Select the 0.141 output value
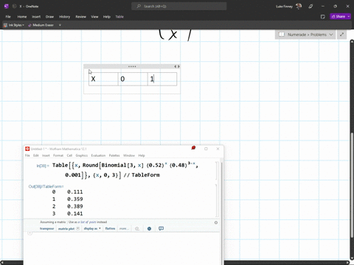Image resolution: width=354 pixels, height=265 pixels. [x=75, y=213]
